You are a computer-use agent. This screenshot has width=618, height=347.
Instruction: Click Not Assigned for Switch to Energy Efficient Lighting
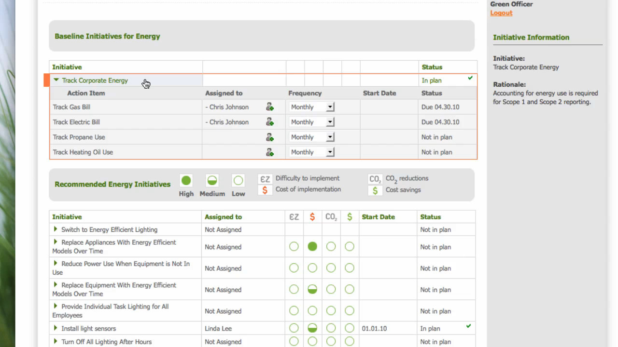coord(223,229)
